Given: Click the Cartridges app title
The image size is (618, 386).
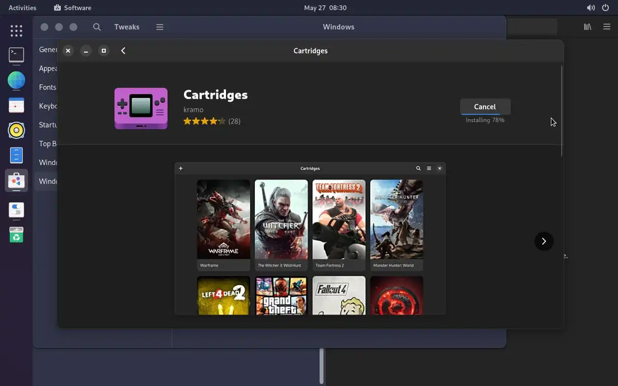Looking at the screenshot, I should pyautogui.click(x=215, y=95).
